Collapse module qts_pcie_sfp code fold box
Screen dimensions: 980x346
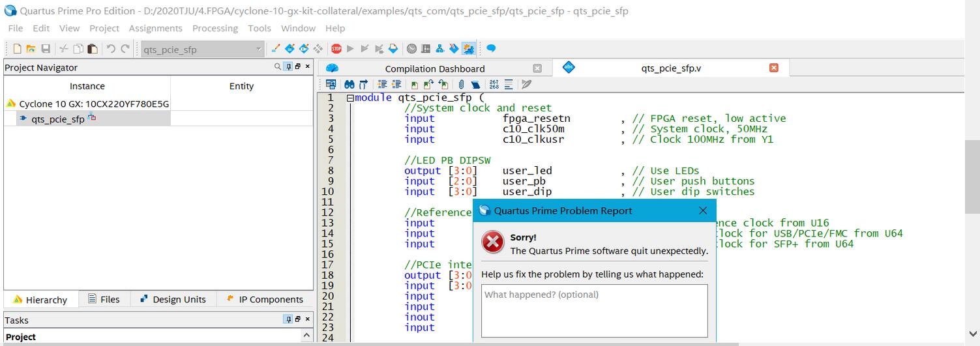[349, 98]
